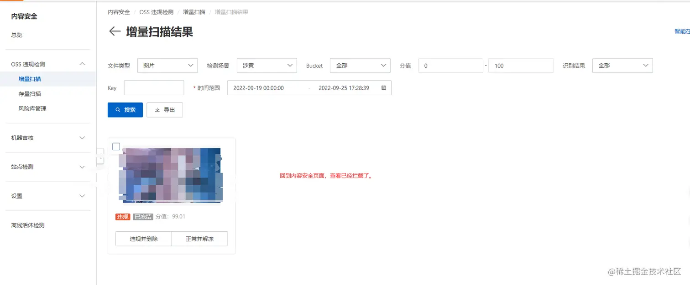Click the Key input field
Image resolution: width=690 pixels, height=285 pixels.
click(154, 87)
